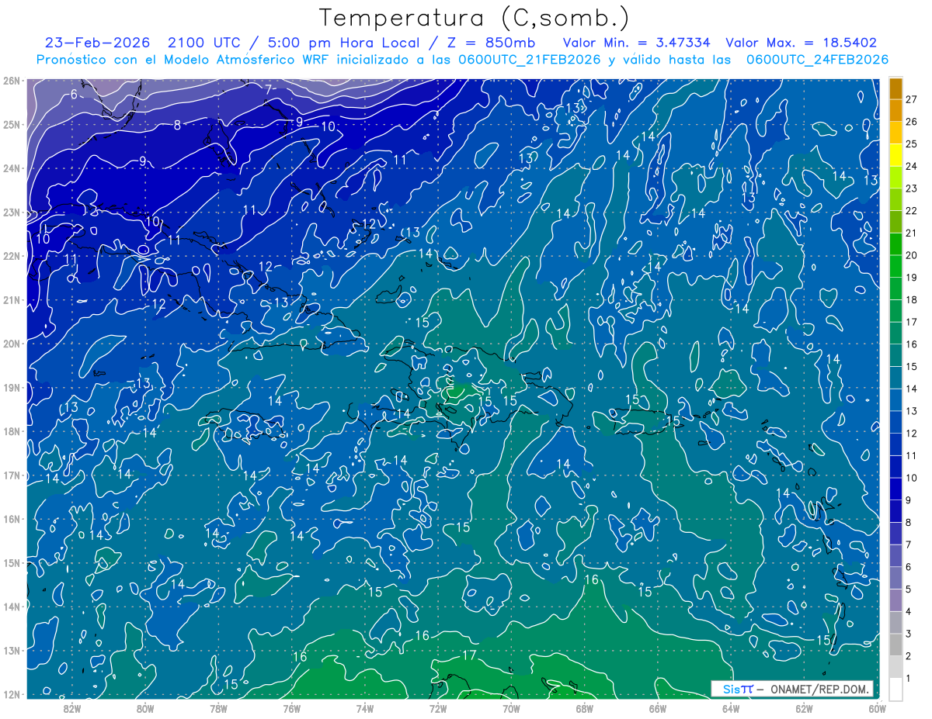The height and width of the screenshot is (719, 932).
Task: Click the golden-yellow legend swatch between 25 and 26
Action: [x=895, y=133]
